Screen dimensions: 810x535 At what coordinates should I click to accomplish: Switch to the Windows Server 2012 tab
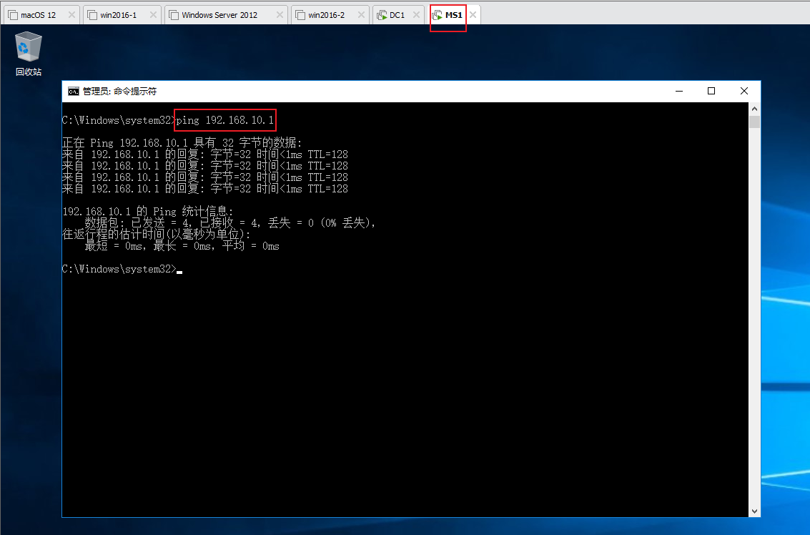click(x=226, y=15)
